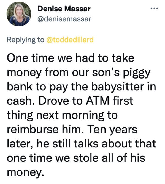The height and width of the screenshot is (184, 165).
Task: Click the phrase 'piggy' in the tweet text
Action: pos(137,73)
